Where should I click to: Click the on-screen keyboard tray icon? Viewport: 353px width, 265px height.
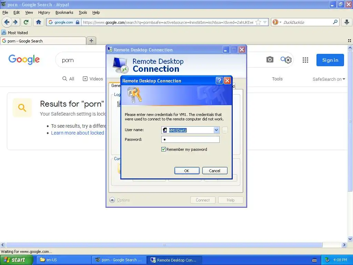click(x=314, y=260)
